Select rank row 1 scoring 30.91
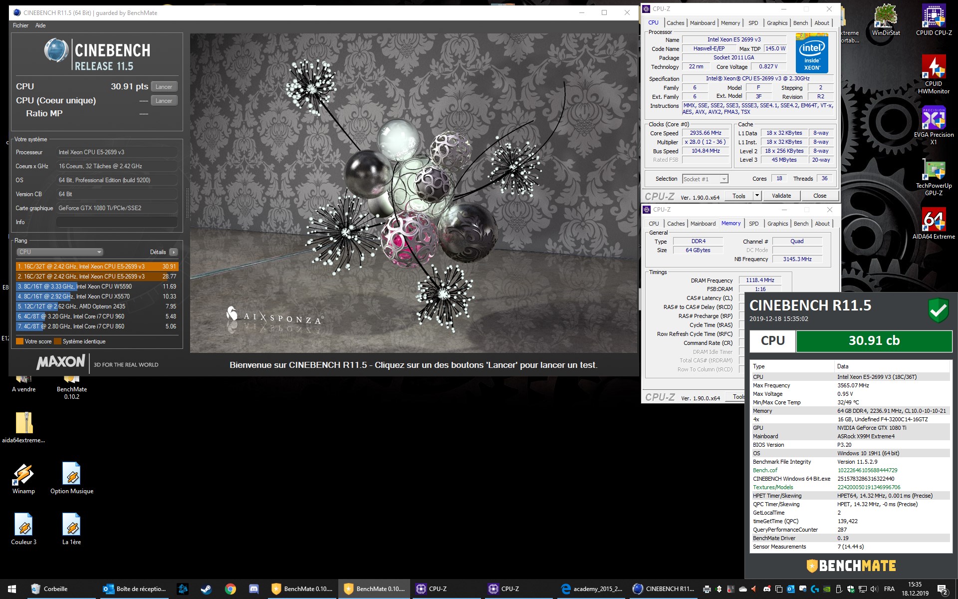The width and height of the screenshot is (958, 599). click(x=97, y=267)
